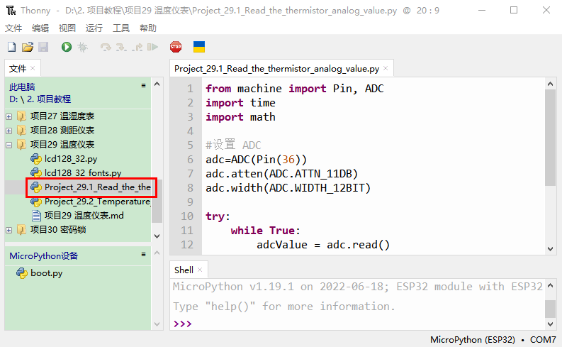Click the New file icon

11,47
